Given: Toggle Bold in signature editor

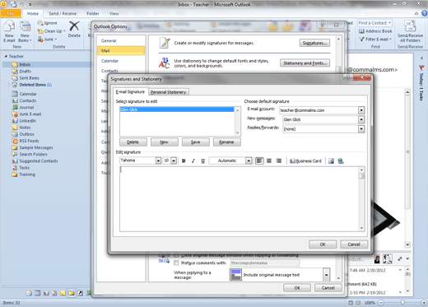Looking at the screenshot, I should click(x=184, y=160).
